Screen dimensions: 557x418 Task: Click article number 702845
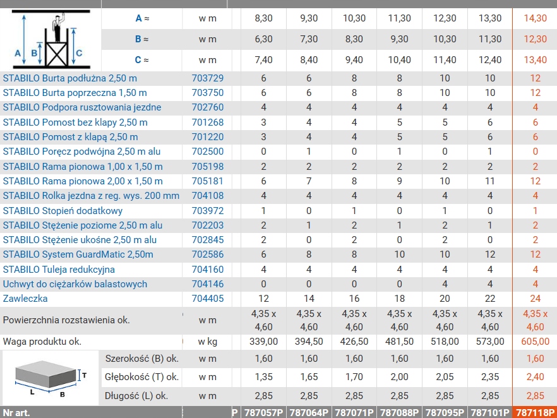coord(208,240)
